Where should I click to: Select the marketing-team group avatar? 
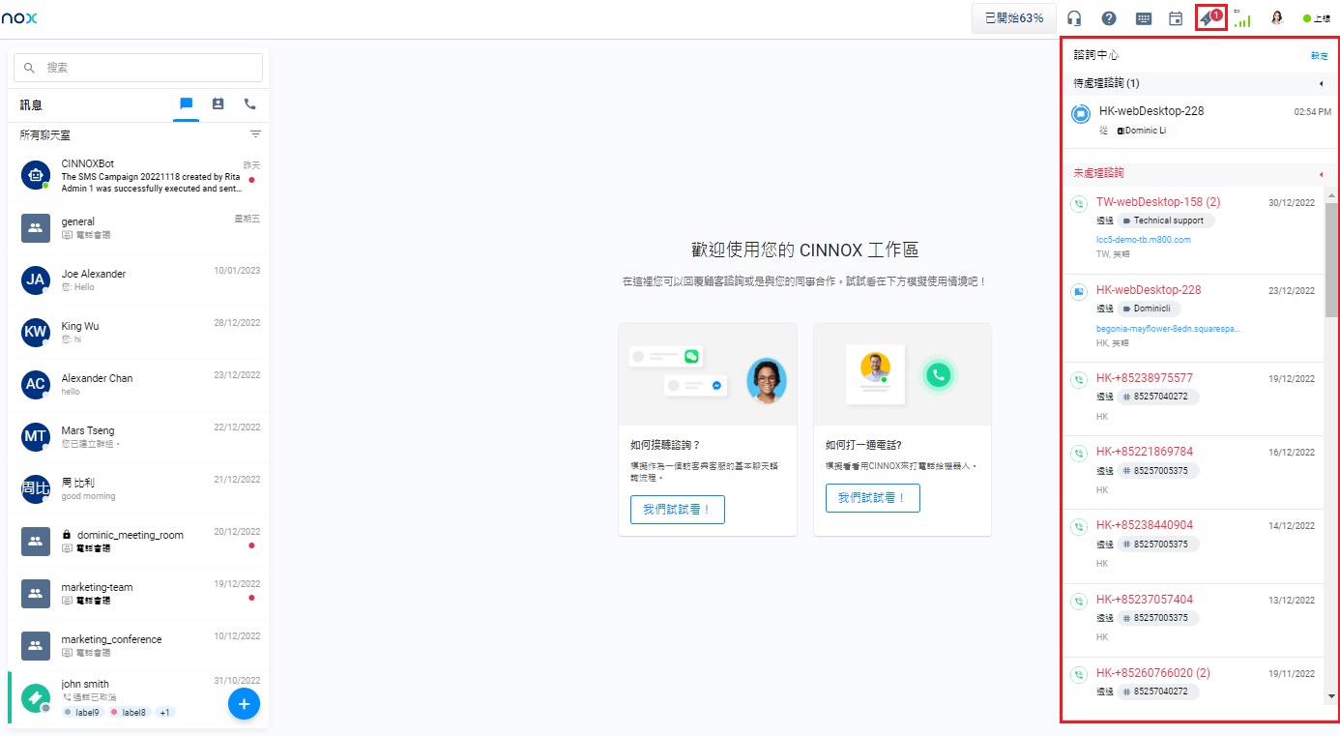[36, 593]
